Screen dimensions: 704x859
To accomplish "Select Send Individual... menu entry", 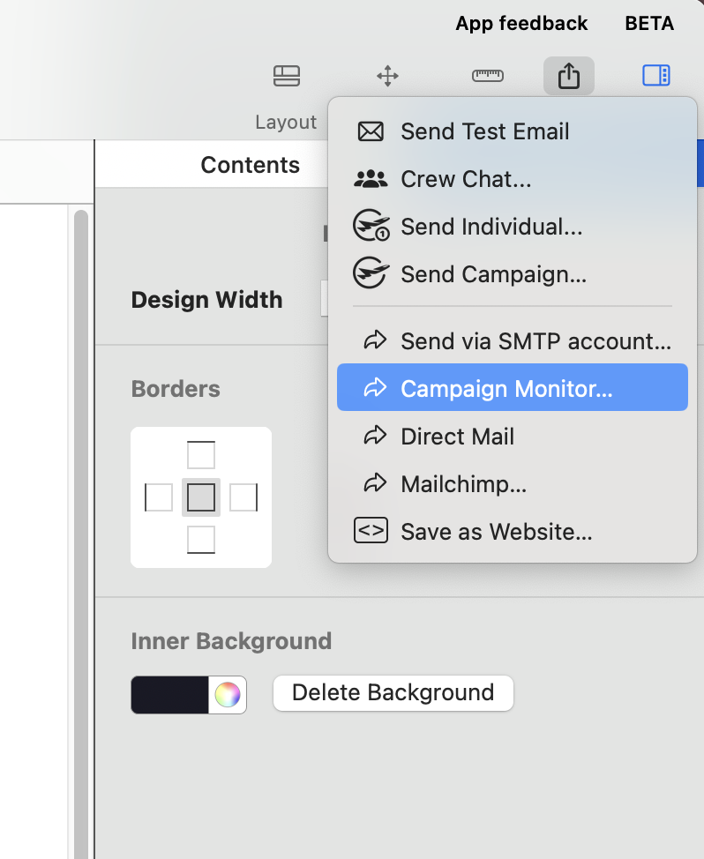I will (513, 227).
